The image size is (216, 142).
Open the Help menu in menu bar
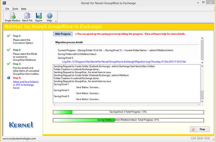[x=24, y=9]
